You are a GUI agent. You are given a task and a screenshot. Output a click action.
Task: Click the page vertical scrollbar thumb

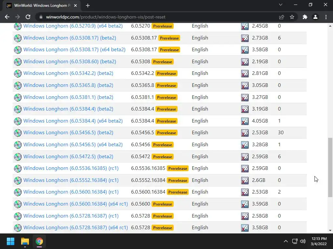[330, 168]
